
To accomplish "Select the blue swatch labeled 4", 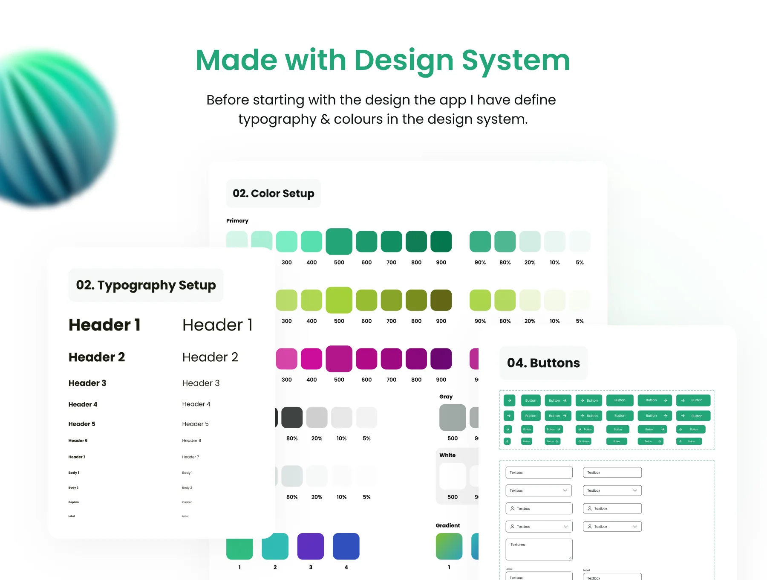I will (346, 546).
